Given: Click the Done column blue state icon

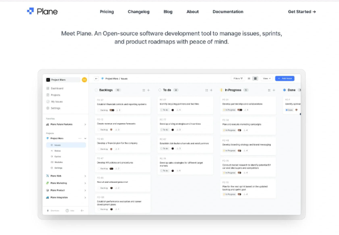Looking at the screenshot, I should click(285, 90).
